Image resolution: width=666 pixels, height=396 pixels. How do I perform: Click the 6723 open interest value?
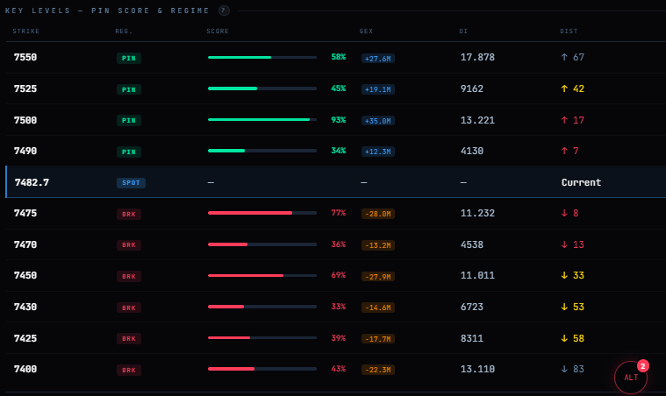coord(472,307)
